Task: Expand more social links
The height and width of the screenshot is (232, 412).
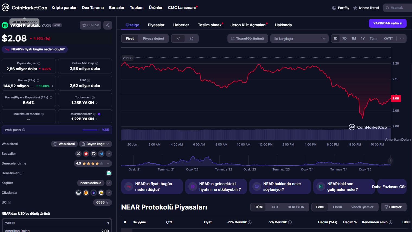Action: [109, 154]
